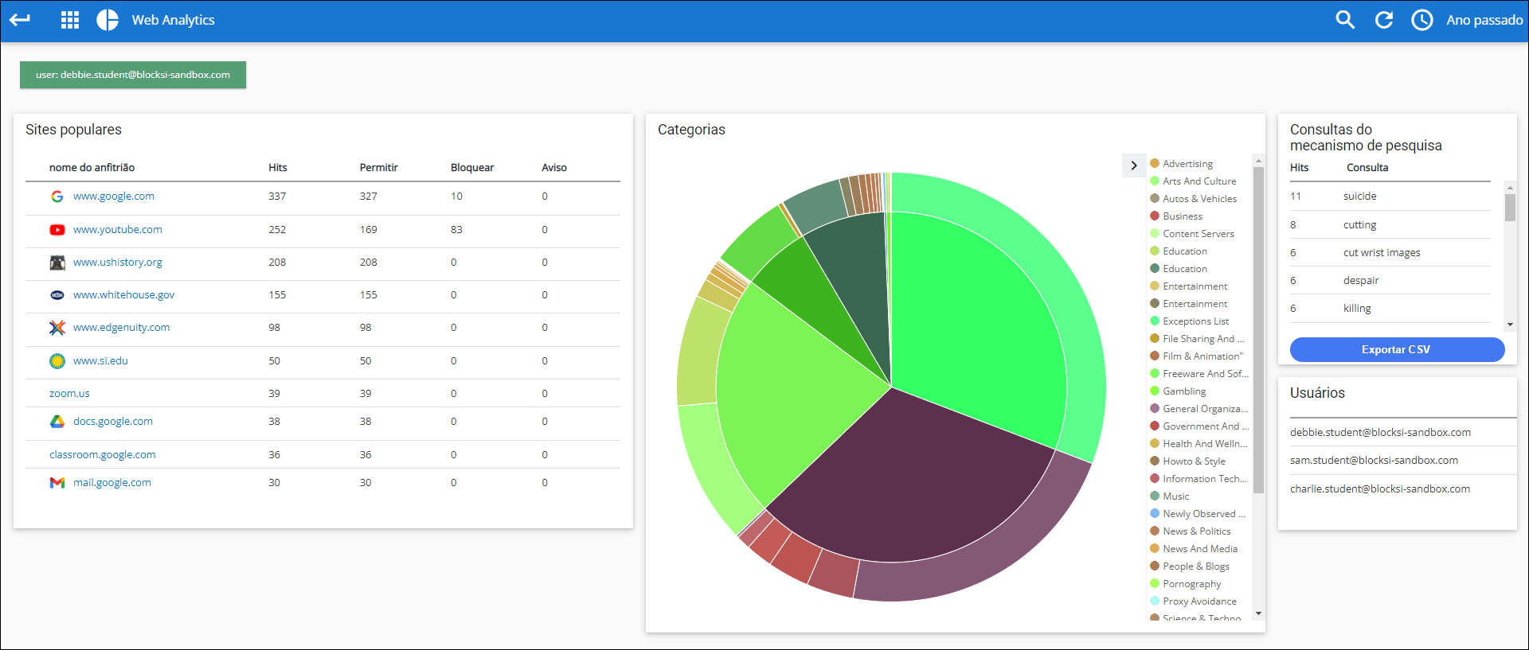Open the time range clock icon
Image resolution: width=1529 pixels, height=650 pixels.
[x=1422, y=20]
